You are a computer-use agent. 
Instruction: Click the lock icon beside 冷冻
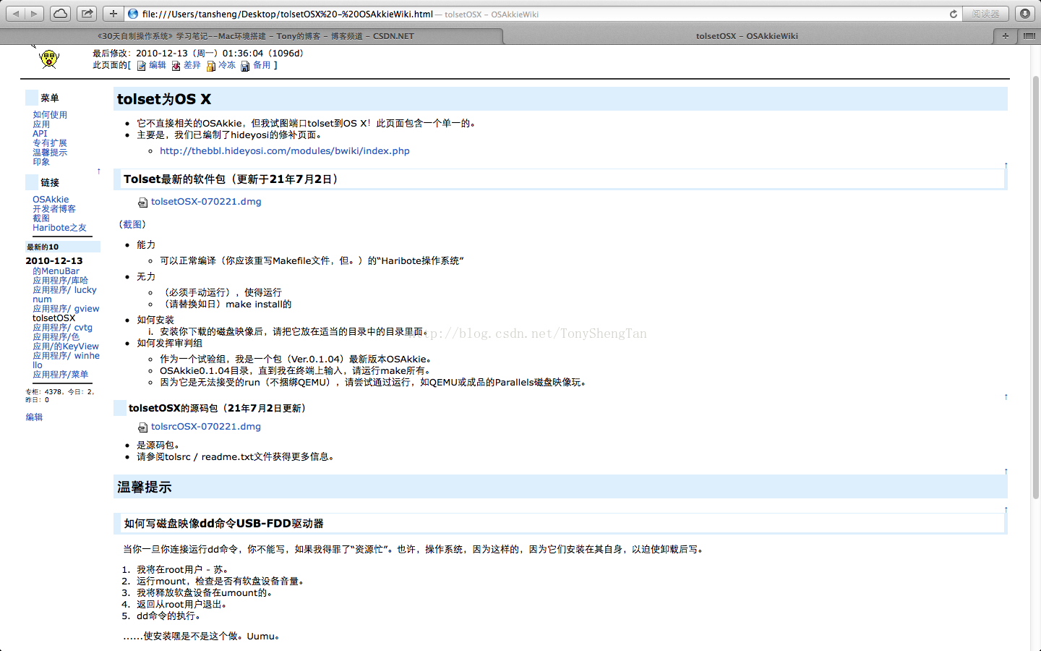pyautogui.click(x=211, y=66)
